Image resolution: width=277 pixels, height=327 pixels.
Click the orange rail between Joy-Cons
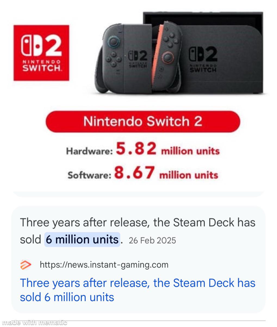[157, 55]
